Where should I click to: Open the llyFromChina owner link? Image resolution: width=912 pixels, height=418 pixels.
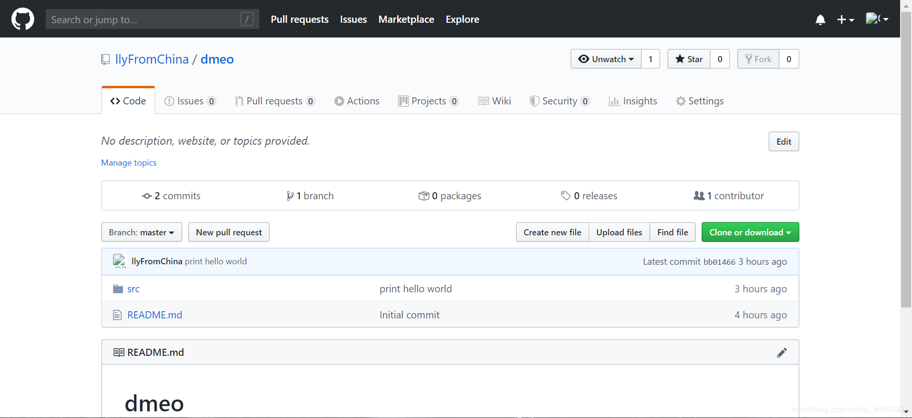tap(152, 59)
